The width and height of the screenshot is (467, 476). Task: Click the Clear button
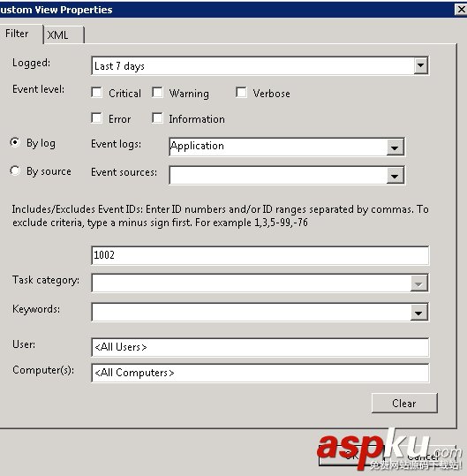point(404,403)
